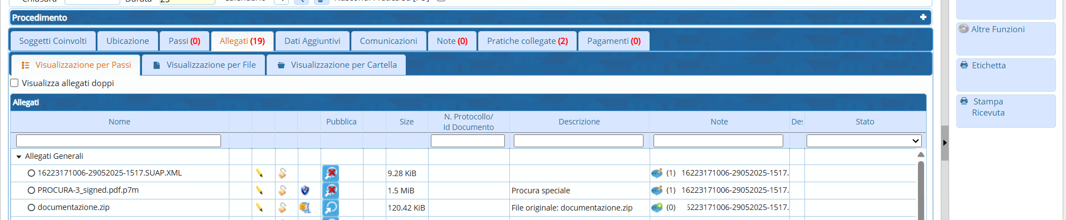Select the Allegati (19) tab
The height and width of the screenshot is (220, 1066).
(242, 41)
